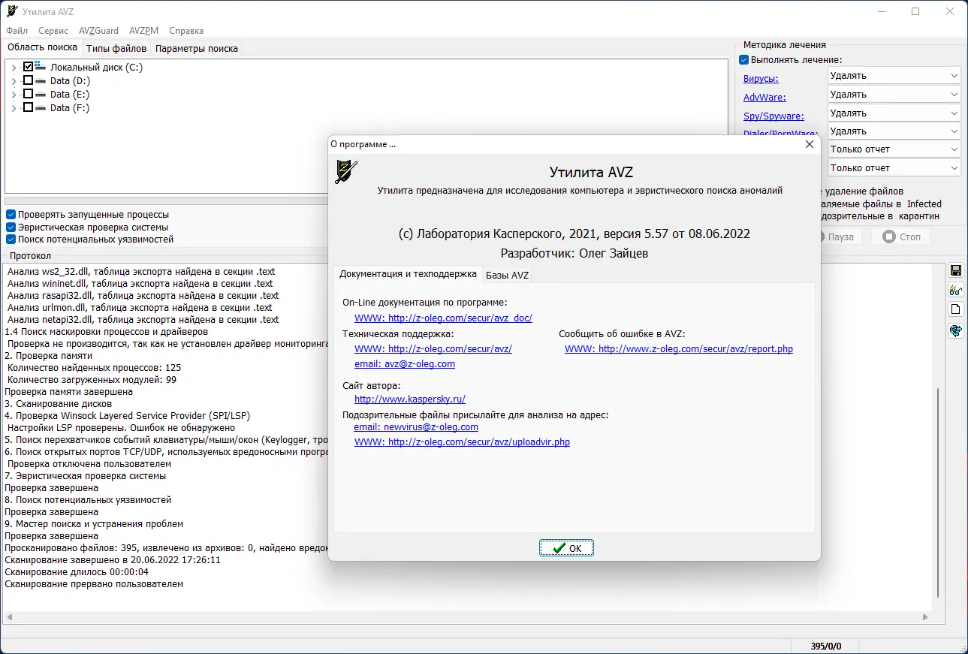Click OK in the About dialog

tap(566, 548)
